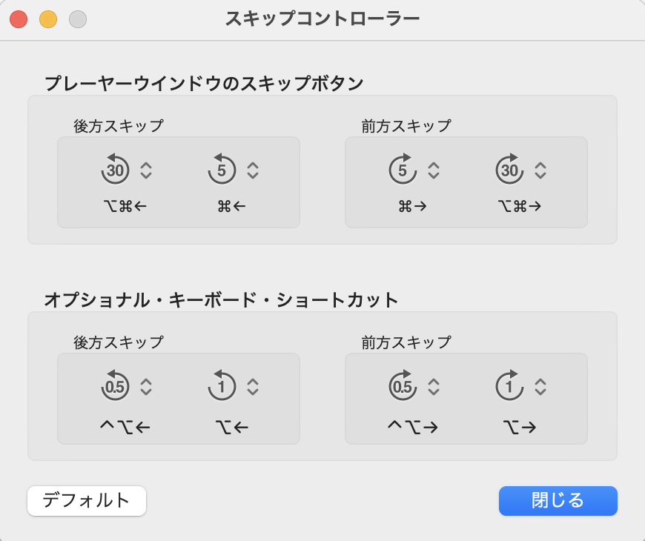Image resolution: width=645 pixels, height=541 pixels.
Task: Click the 5-second backward skip icon
Action: point(222,169)
